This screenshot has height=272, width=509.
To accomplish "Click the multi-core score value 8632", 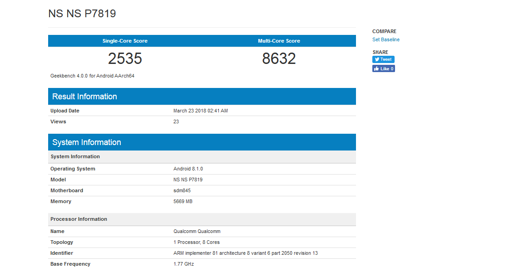I will (279, 58).
